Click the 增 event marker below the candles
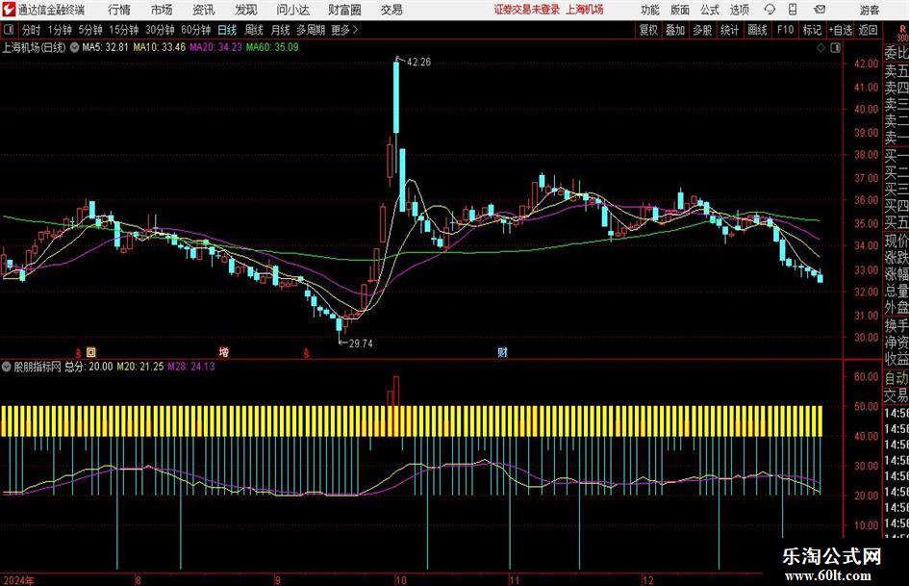The height and width of the screenshot is (586, 909). [224, 351]
